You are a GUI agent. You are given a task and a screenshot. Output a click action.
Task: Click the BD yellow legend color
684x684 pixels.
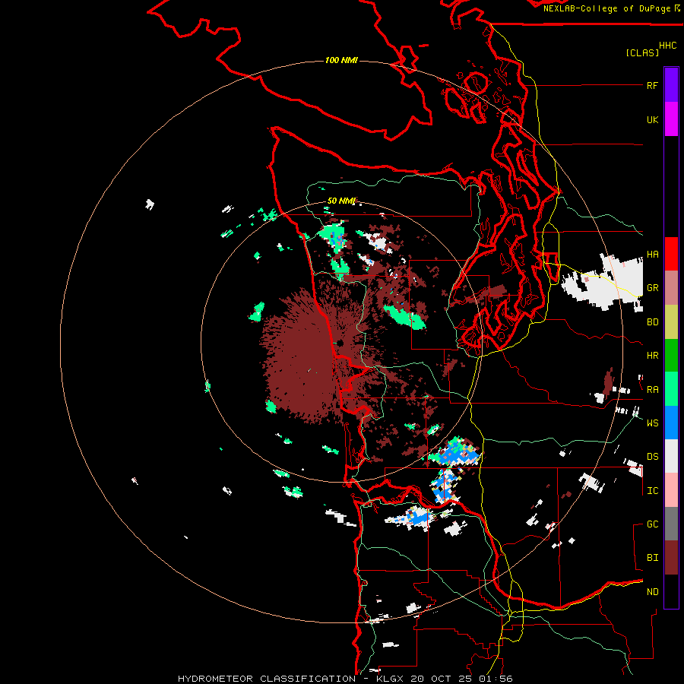point(671,322)
